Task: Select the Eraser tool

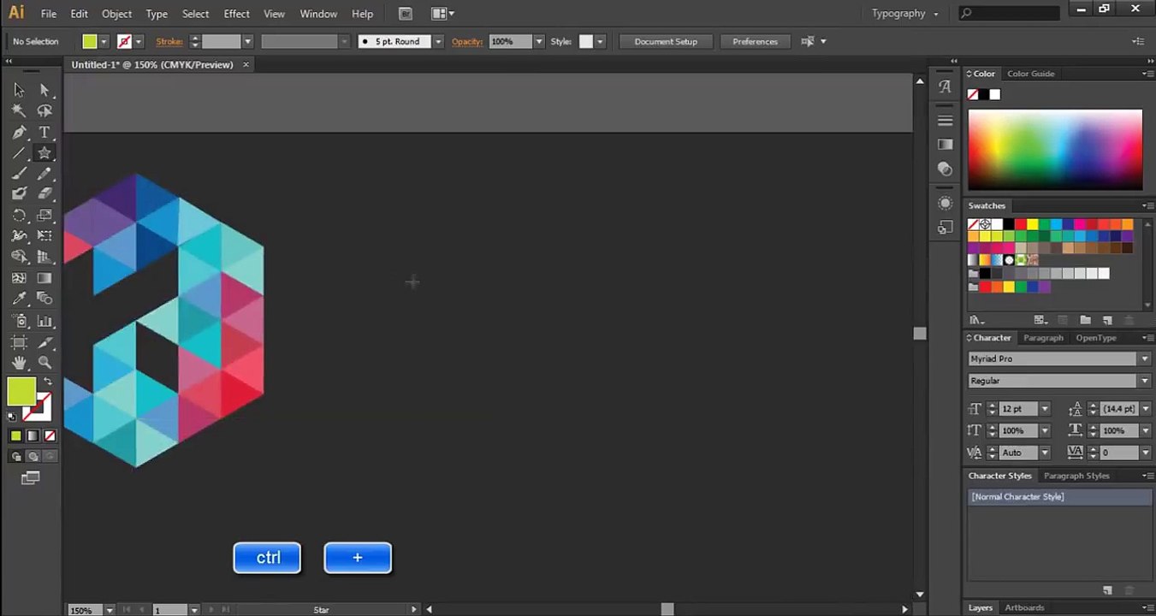Action: coord(44,193)
